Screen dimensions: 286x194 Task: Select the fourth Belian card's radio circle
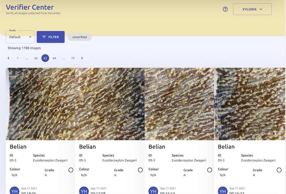[x=279, y=170]
